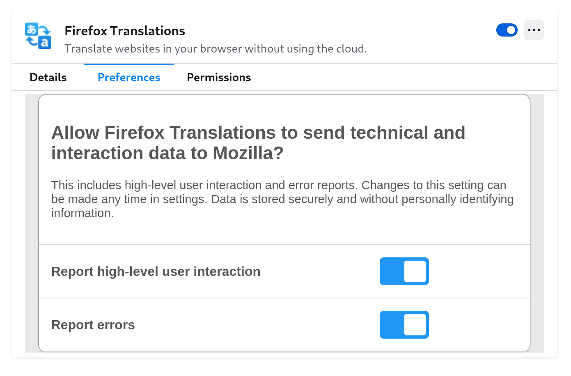Disable the Firefox Translations extension toggle
Screen dimensions: 571x376
(507, 30)
